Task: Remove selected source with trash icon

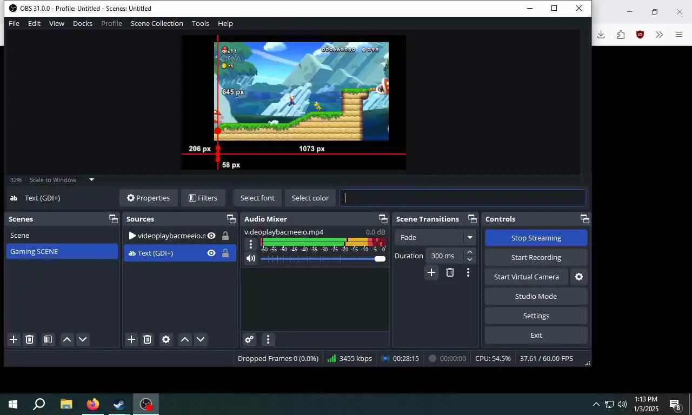Action: point(147,339)
